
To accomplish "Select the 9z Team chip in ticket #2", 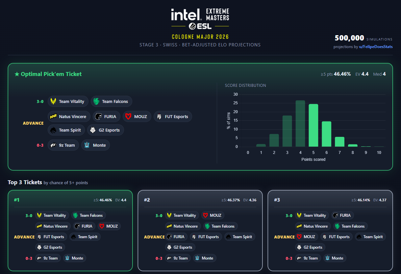I will [x=178, y=258].
